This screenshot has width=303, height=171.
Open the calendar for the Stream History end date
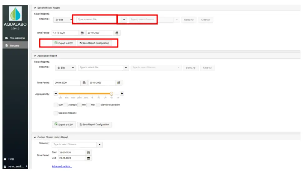(x=117, y=33)
